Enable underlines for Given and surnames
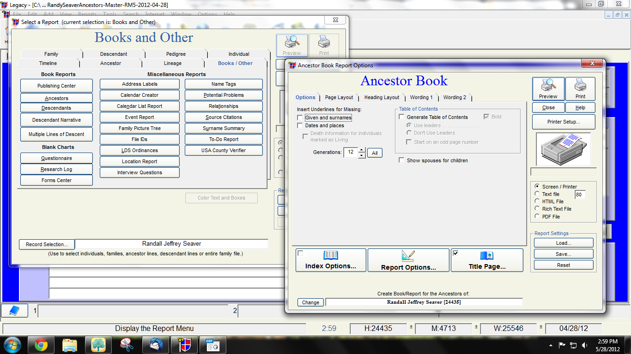 [x=300, y=118]
